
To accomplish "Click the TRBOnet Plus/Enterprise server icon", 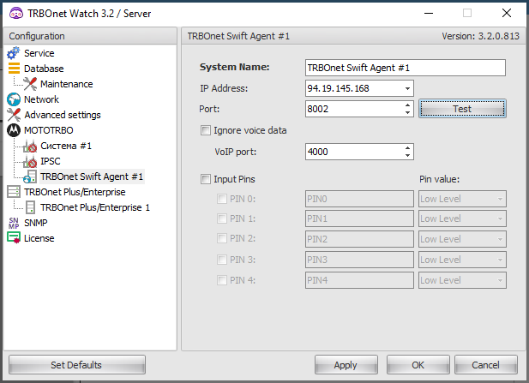I will 14,192.
